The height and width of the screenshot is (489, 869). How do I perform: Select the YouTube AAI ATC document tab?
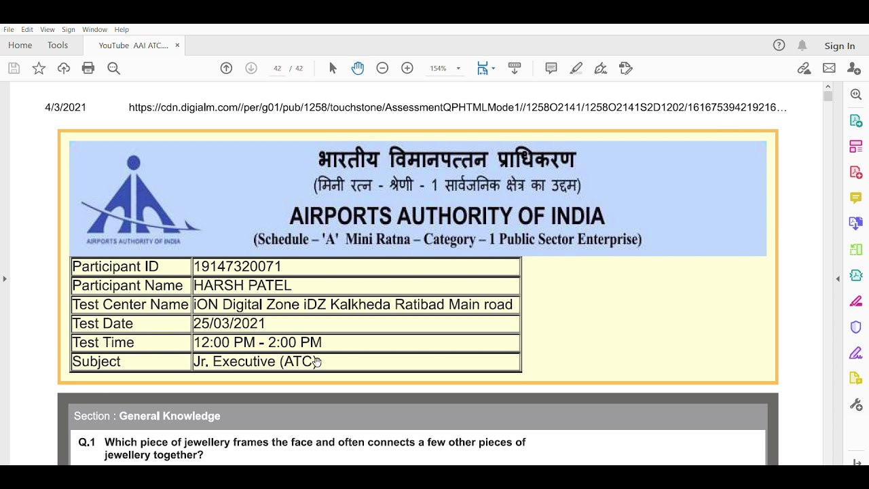coord(133,46)
